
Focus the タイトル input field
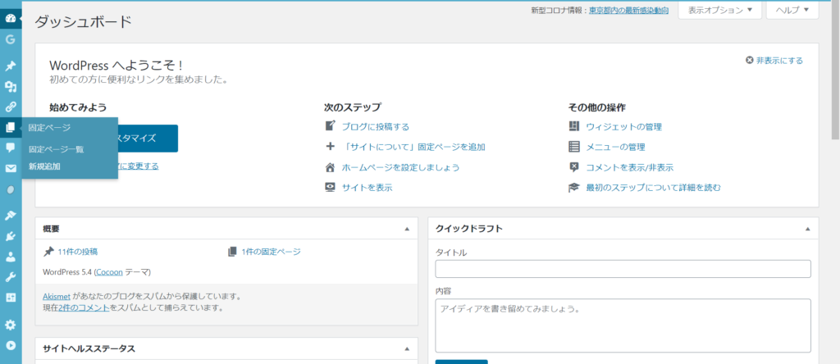coord(623,269)
